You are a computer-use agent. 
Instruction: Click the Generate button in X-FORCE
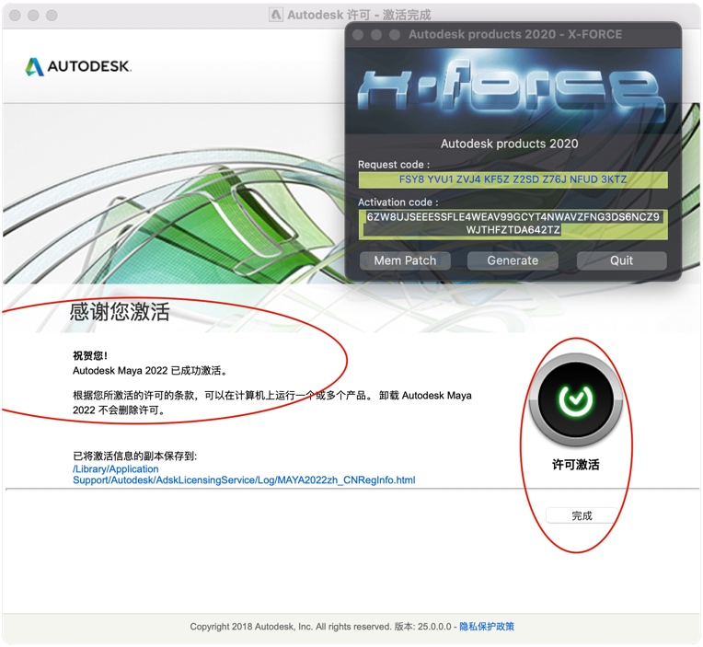[x=513, y=260]
